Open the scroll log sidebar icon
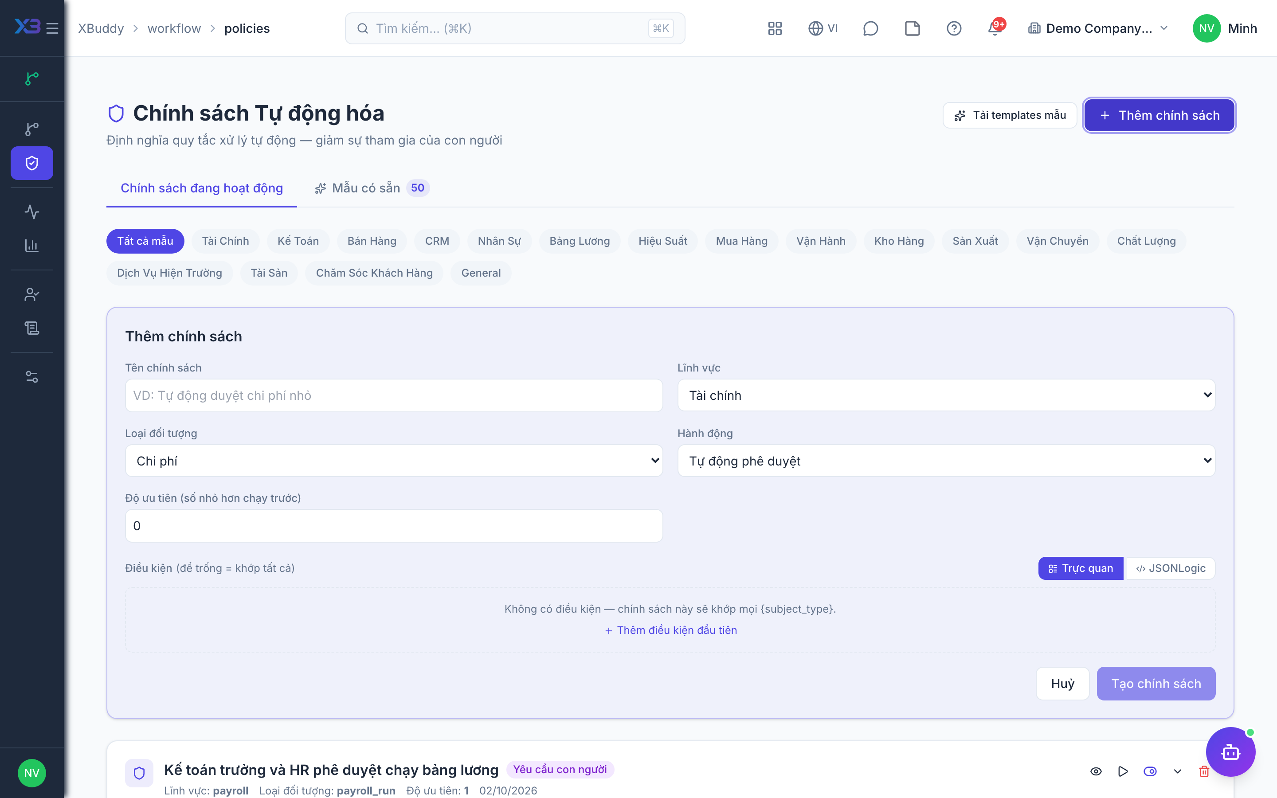The image size is (1277, 798). tap(31, 328)
